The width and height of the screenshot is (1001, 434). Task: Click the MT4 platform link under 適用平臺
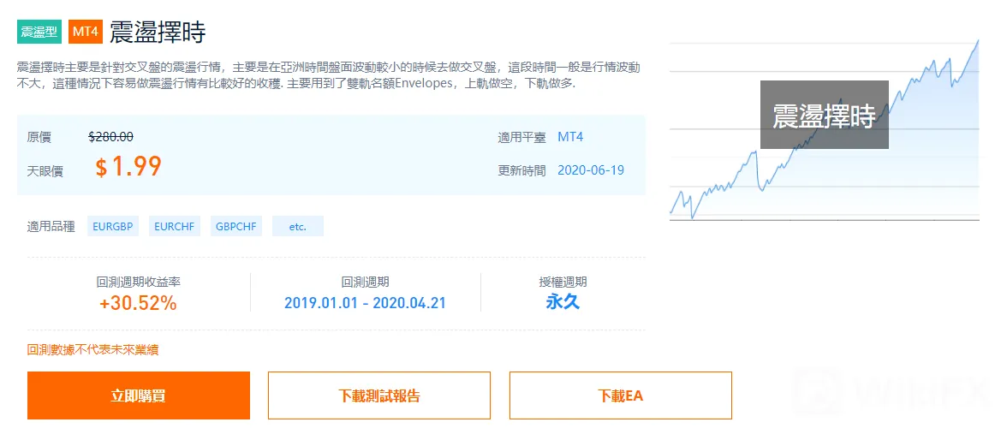point(570,137)
